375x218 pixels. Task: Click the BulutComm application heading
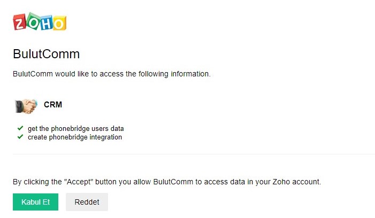tap(46, 54)
